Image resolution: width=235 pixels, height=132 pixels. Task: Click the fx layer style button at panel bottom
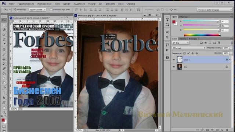click(x=202, y=130)
